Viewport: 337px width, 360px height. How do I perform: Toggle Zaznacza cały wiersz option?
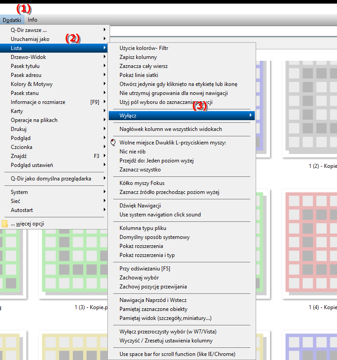[182, 66]
